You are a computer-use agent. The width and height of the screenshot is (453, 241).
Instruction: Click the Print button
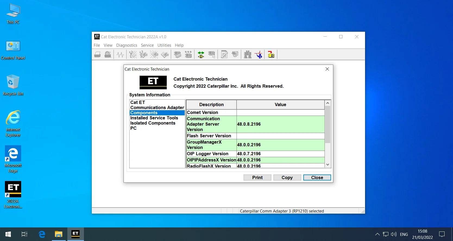point(257,177)
